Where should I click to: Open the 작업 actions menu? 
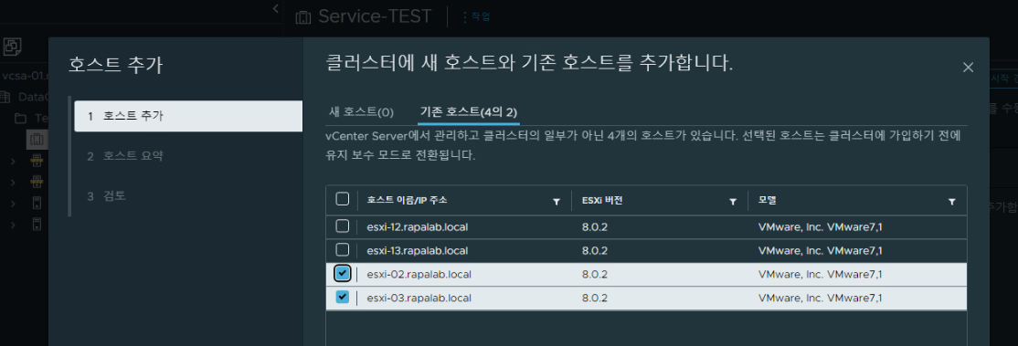[x=476, y=16]
